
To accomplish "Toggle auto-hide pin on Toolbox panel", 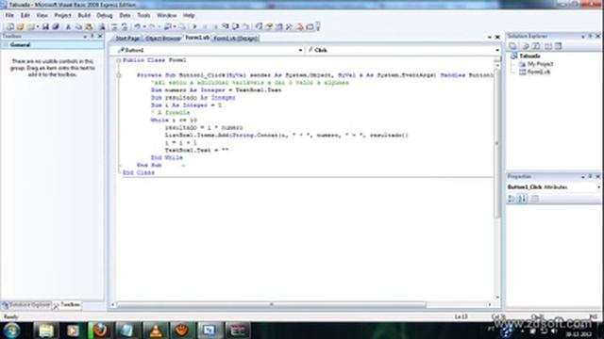I will pos(92,36).
